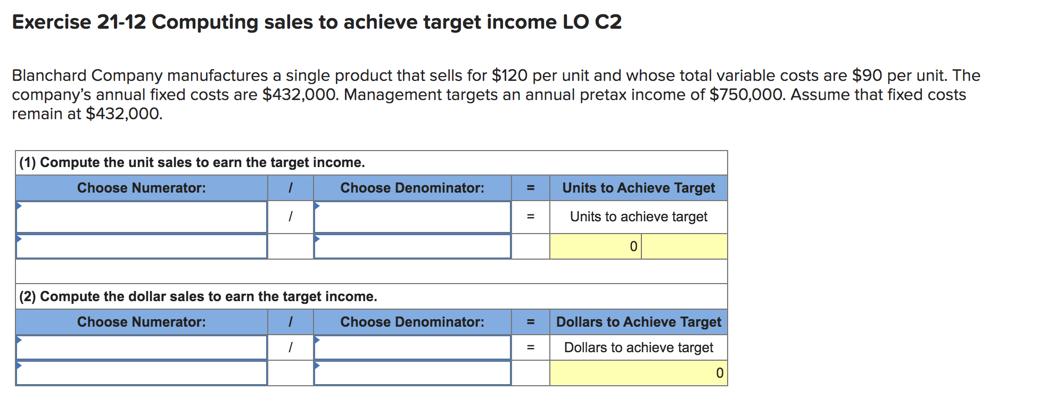This screenshot has height=415, width=1039.
Task: Expand the second numerator dropdown in section 1
Action: (141, 246)
